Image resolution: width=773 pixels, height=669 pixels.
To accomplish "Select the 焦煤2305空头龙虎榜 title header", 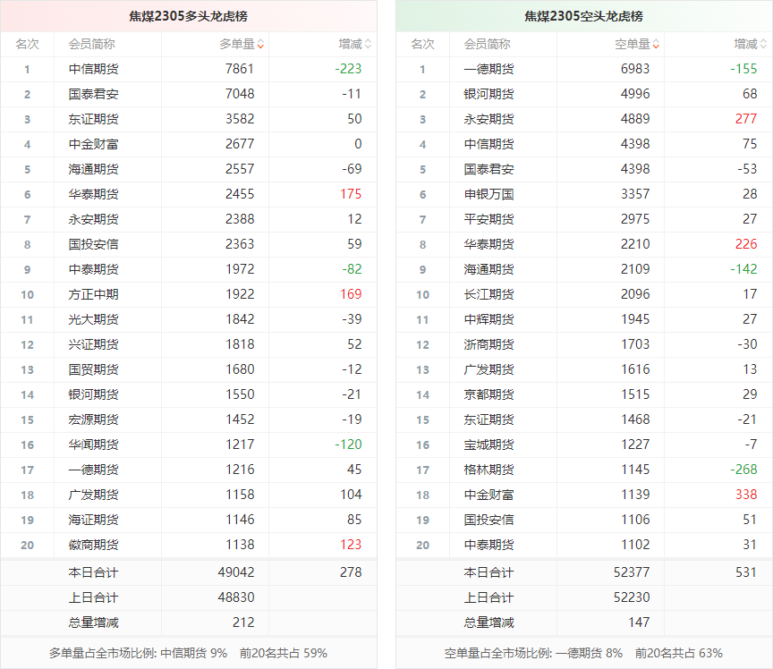I will pos(583,16).
